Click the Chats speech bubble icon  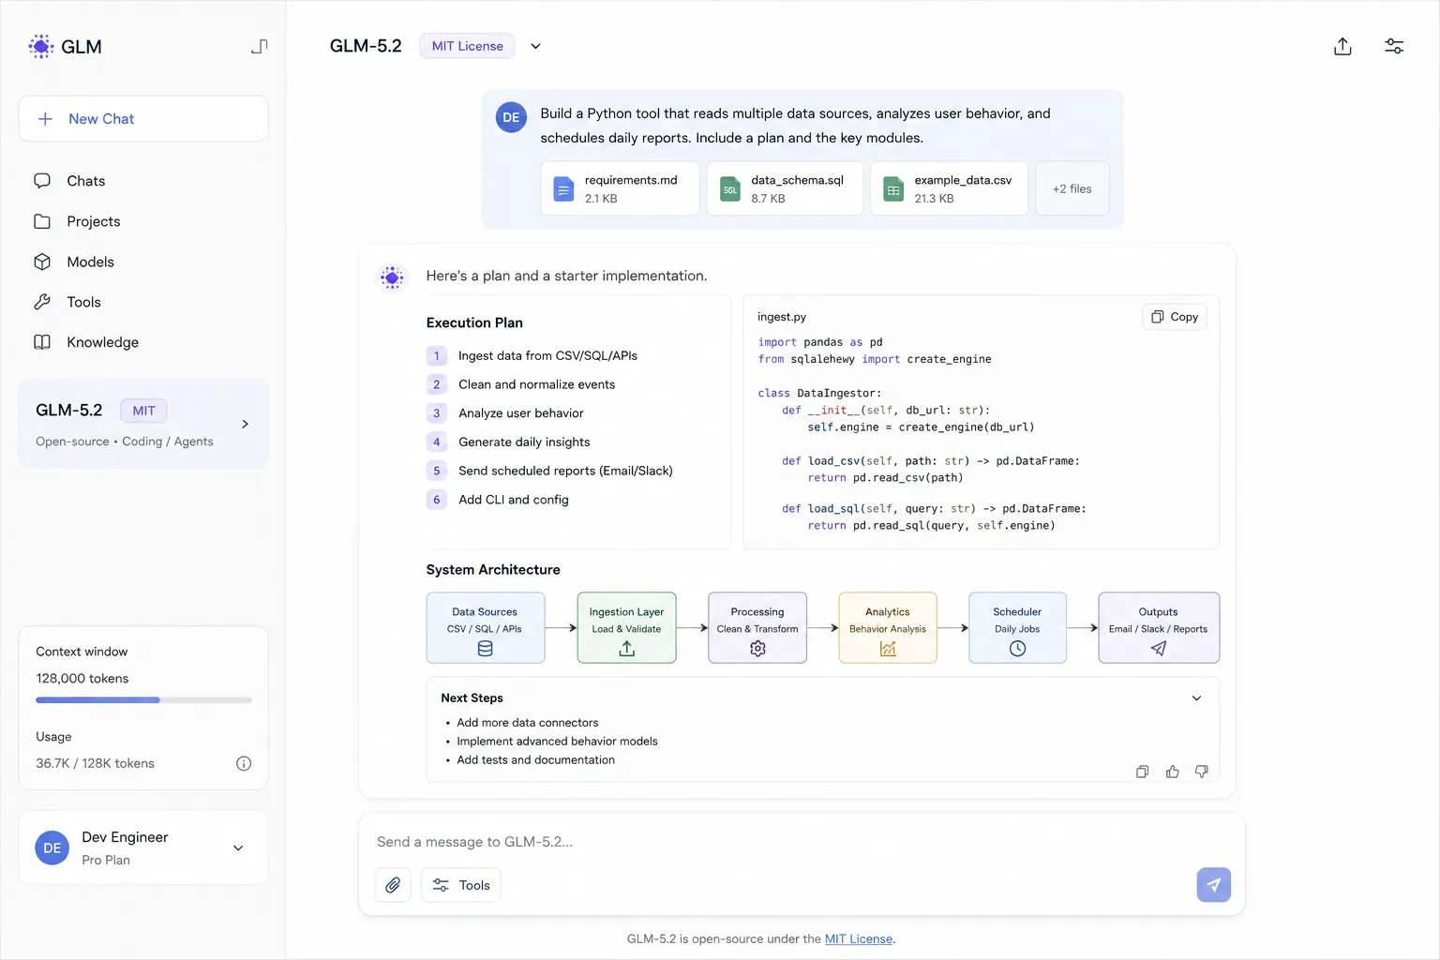tap(42, 180)
